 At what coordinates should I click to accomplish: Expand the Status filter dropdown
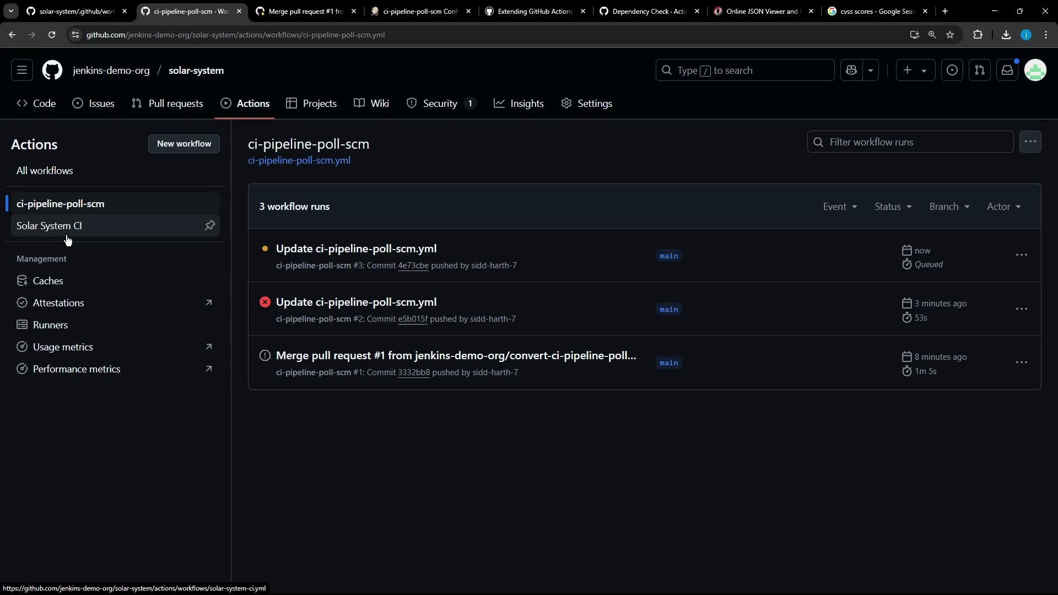pos(893,207)
